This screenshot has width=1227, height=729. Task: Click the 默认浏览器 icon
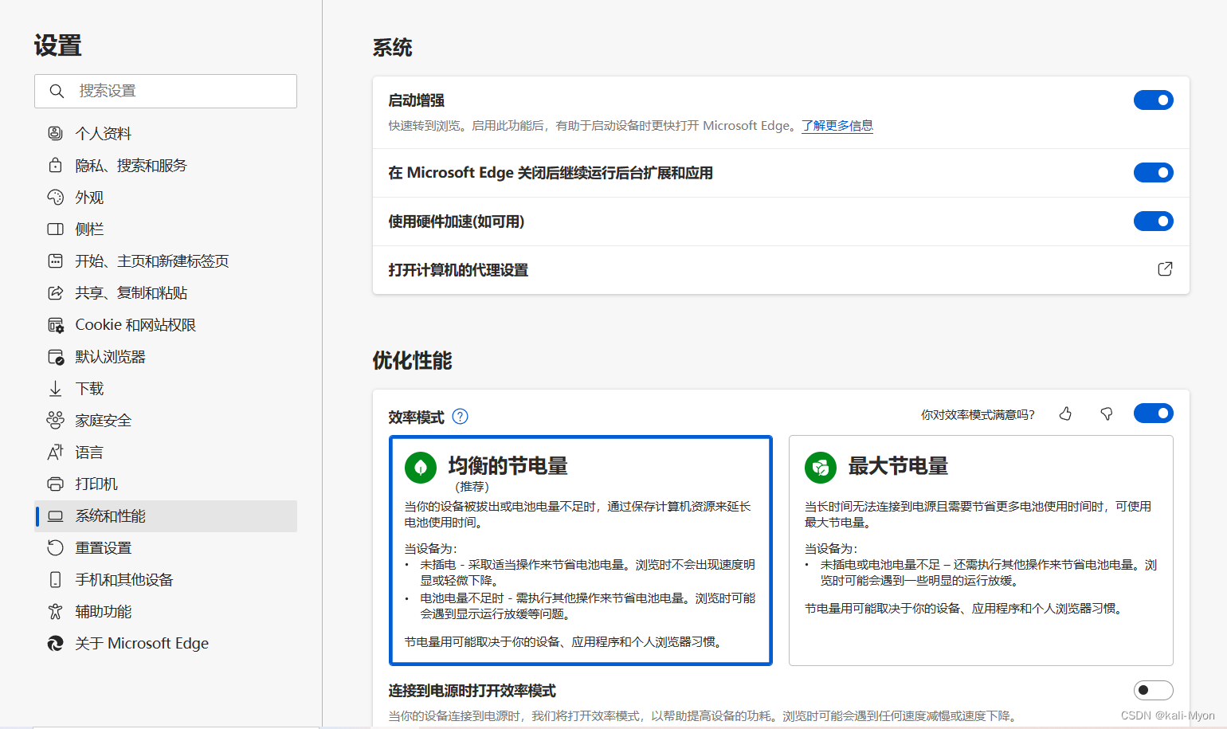(x=55, y=356)
